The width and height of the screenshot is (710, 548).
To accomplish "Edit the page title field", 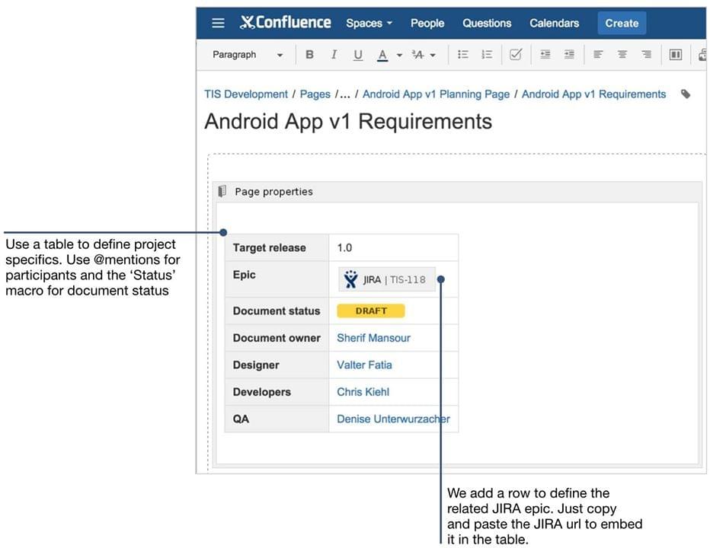I will (x=348, y=121).
